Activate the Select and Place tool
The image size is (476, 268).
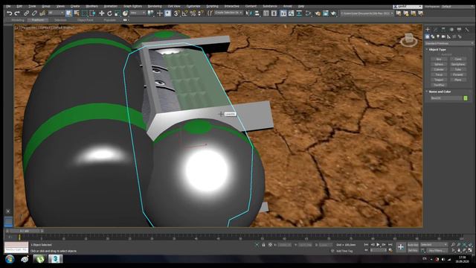pos(125,13)
